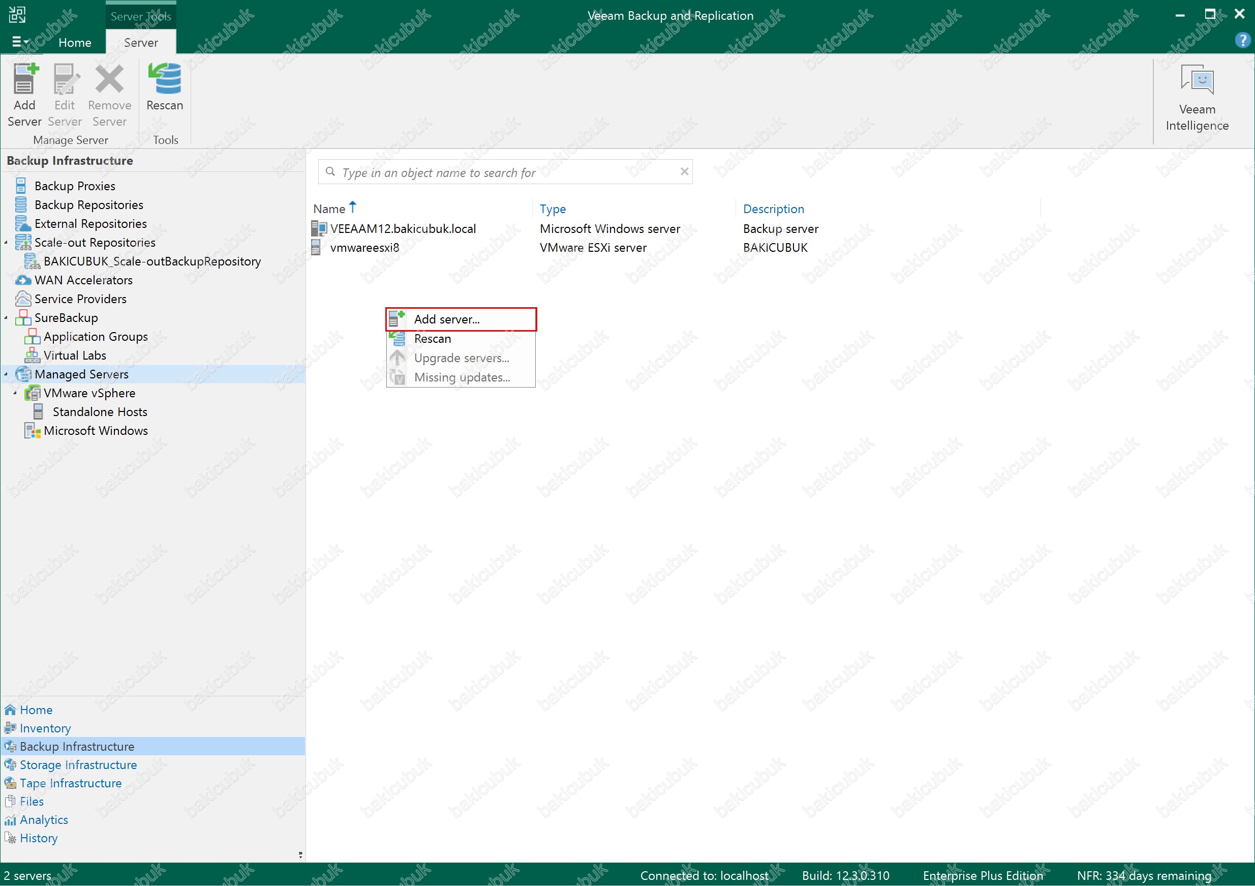Click the vmwareesxi8 host row icon
1255x886 pixels.
tap(316, 247)
